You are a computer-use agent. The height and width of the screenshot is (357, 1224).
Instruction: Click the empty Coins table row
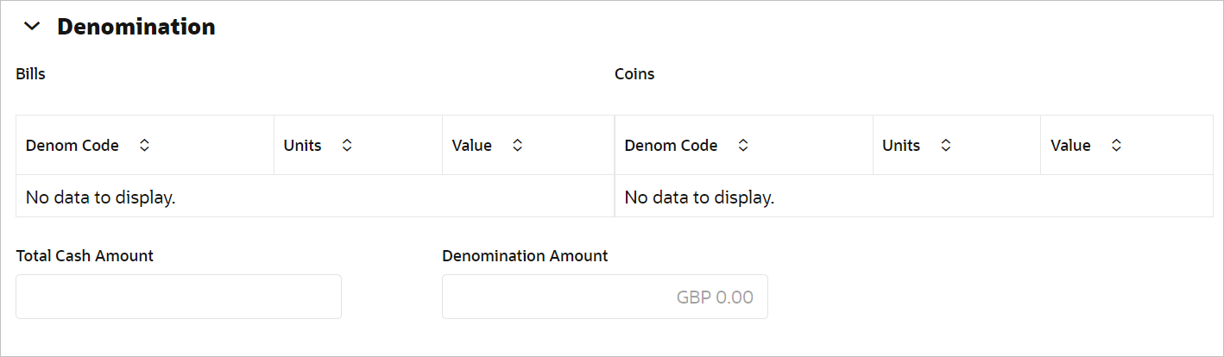tap(913, 197)
